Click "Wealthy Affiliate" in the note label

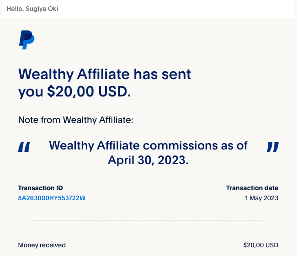pos(98,120)
